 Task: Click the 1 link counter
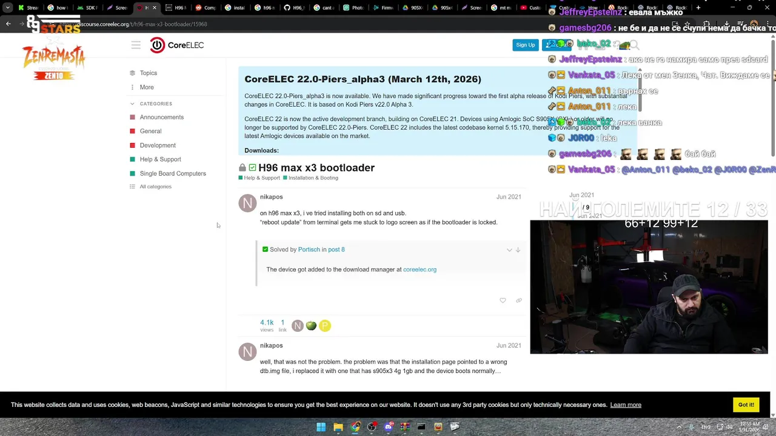[x=283, y=326]
